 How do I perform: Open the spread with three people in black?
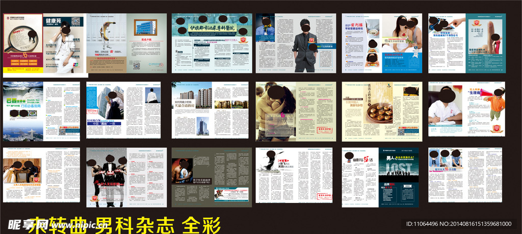coord(126,177)
